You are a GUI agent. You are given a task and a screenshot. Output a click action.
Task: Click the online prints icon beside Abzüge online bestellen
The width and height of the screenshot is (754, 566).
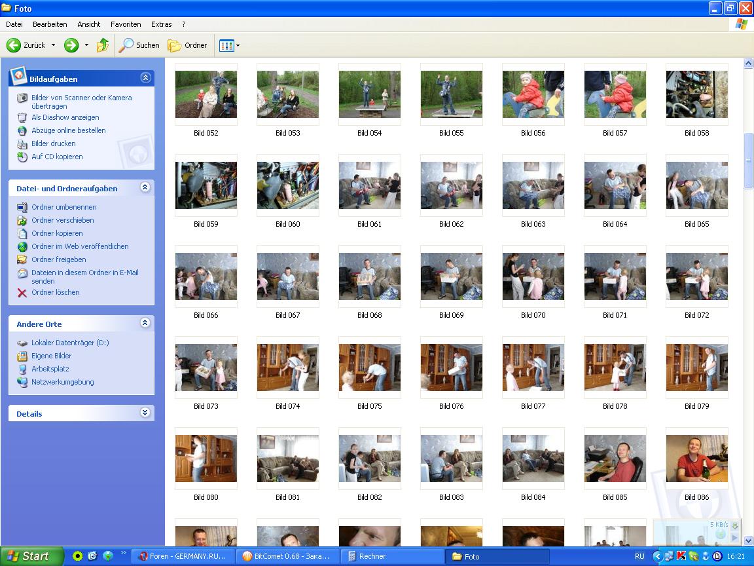[22, 131]
